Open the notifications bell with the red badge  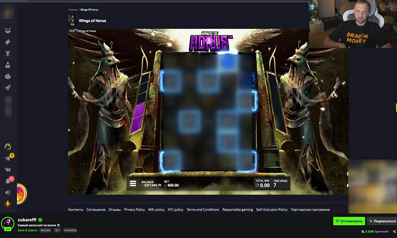tap(8, 181)
